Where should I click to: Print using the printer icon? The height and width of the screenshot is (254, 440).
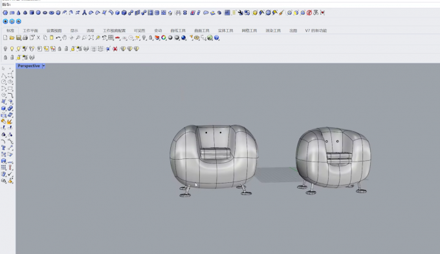coord(25,37)
